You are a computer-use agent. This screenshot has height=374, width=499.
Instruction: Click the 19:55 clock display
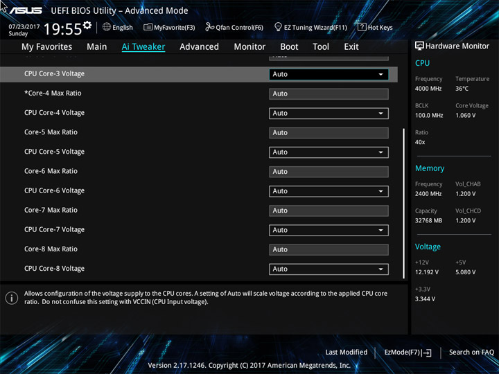click(62, 29)
